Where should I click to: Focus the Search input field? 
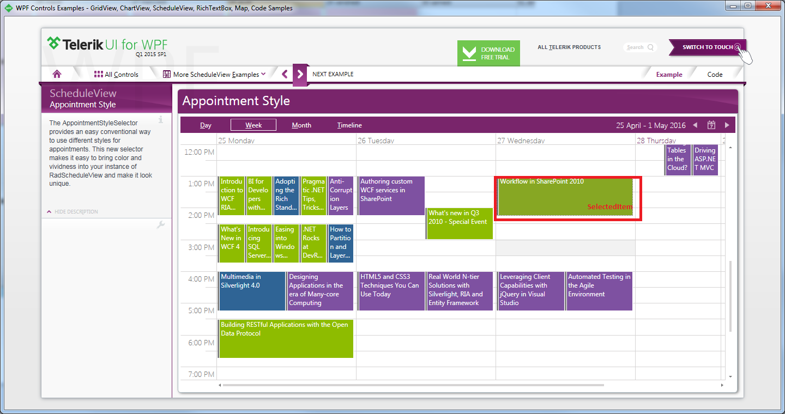(x=640, y=47)
